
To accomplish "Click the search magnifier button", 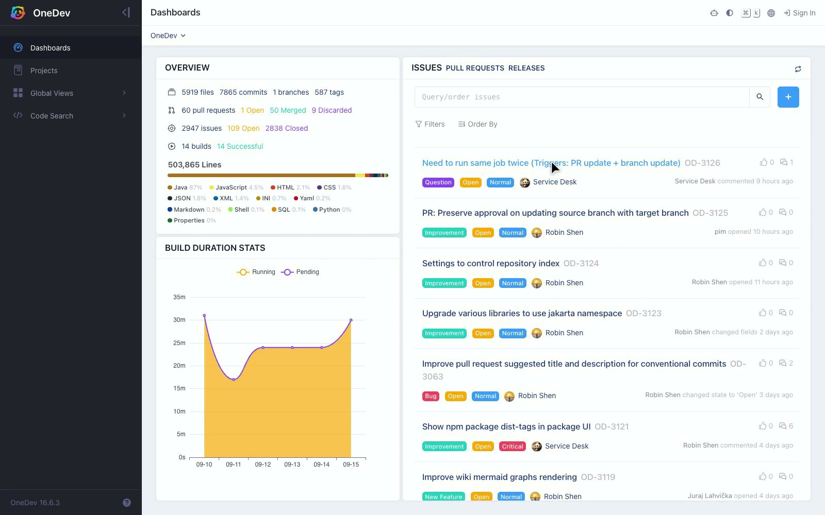I will click(760, 97).
